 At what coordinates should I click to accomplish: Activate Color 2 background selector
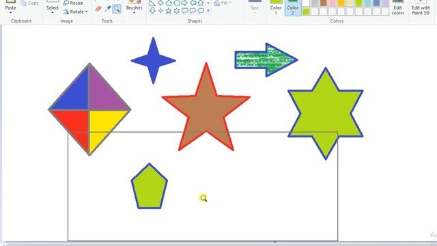(x=293, y=8)
